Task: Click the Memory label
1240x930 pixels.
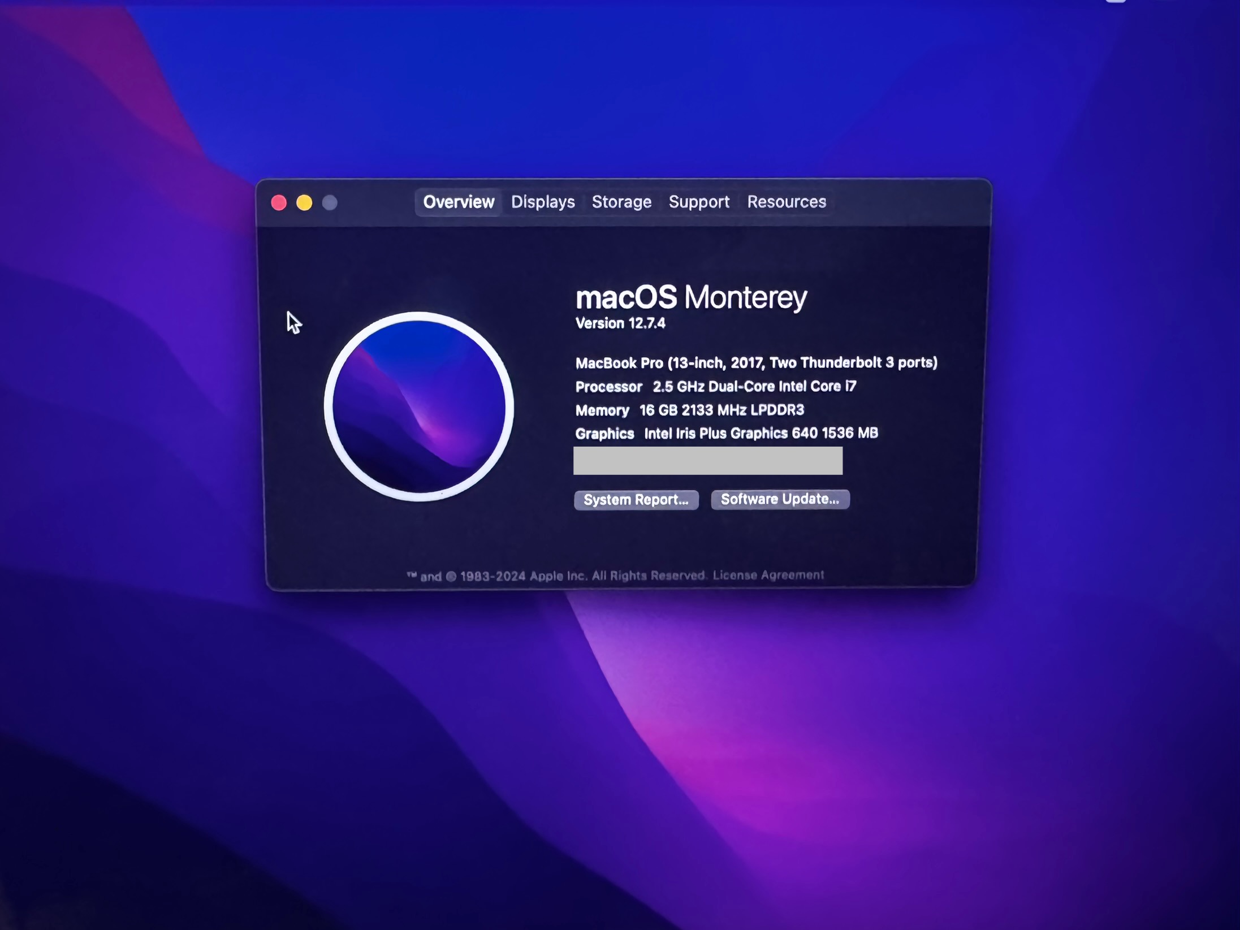Action: pos(602,410)
